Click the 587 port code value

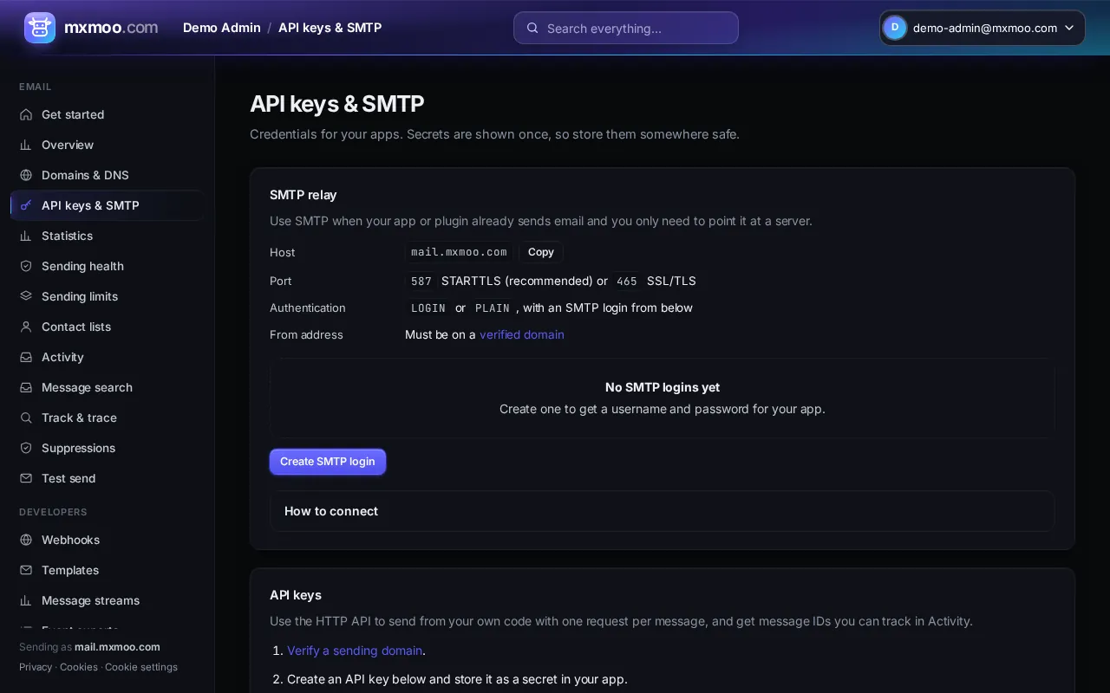(x=421, y=282)
